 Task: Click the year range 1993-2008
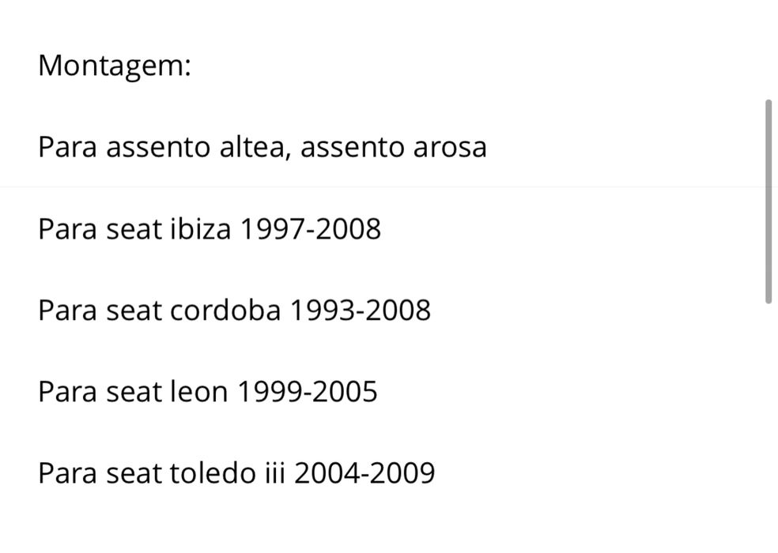pyautogui.click(x=360, y=310)
